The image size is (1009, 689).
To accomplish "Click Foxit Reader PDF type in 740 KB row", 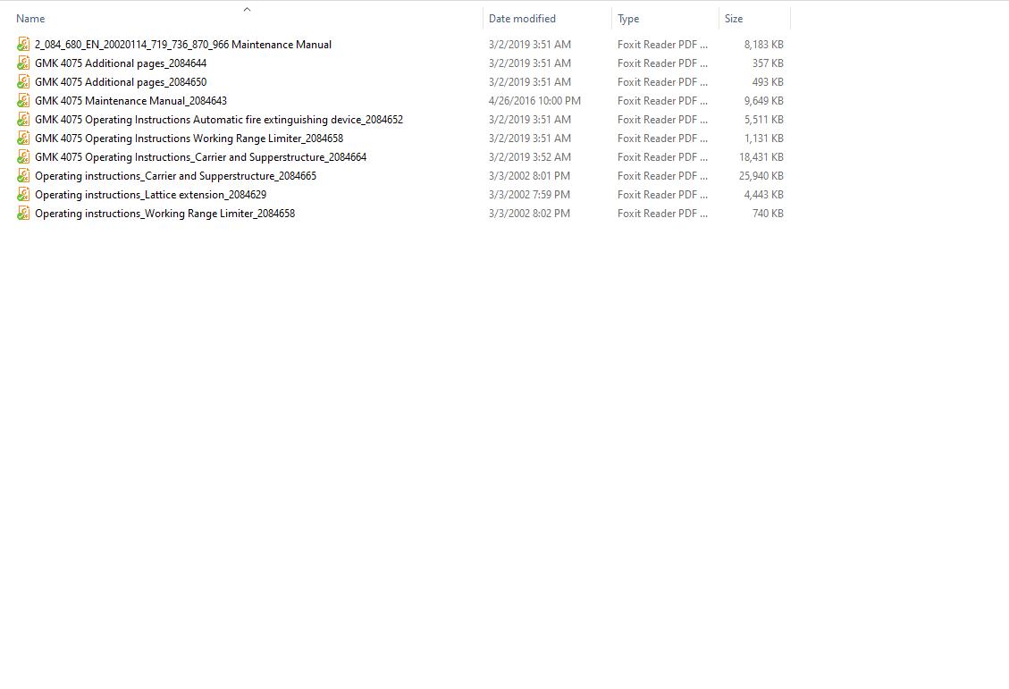I will tap(662, 213).
